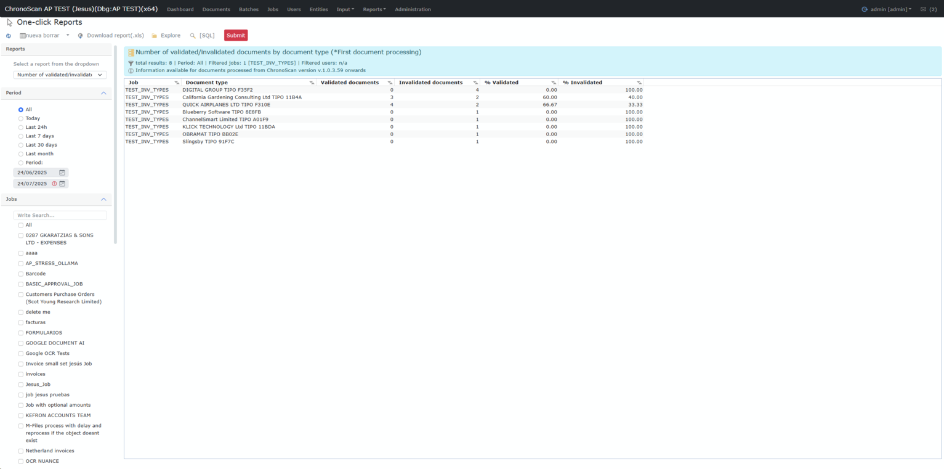Select the Last month period option
The height and width of the screenshot is (469, 944).
point(21,154)
